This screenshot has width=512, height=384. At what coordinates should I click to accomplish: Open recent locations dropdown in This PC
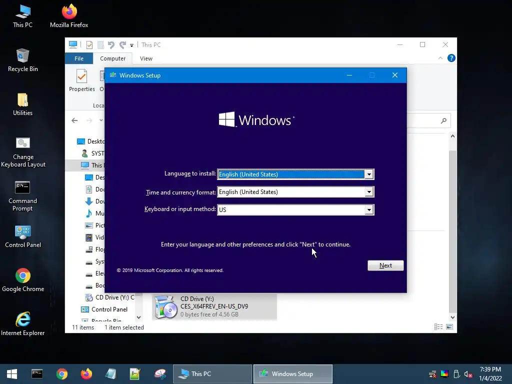tap(101, 120)
